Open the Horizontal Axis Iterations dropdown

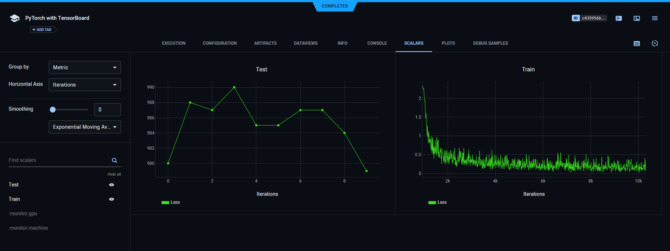pos(85,85)
